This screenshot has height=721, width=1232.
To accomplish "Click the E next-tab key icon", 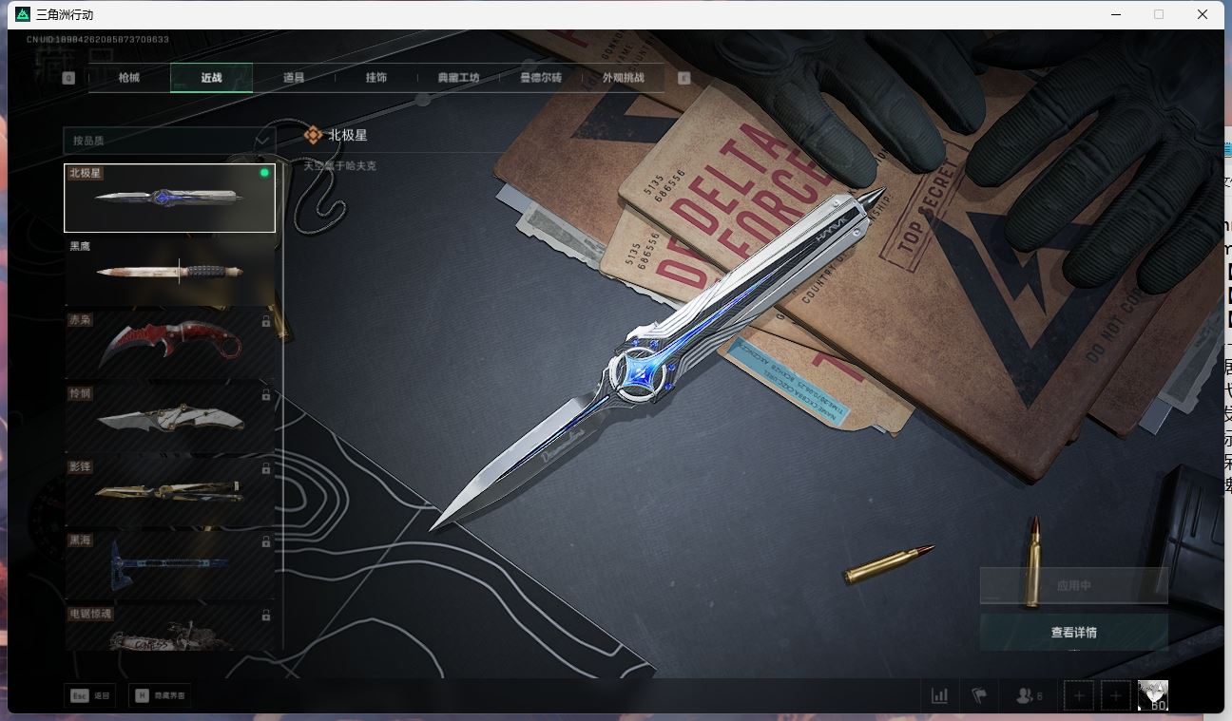I will (x=683, y=79).
